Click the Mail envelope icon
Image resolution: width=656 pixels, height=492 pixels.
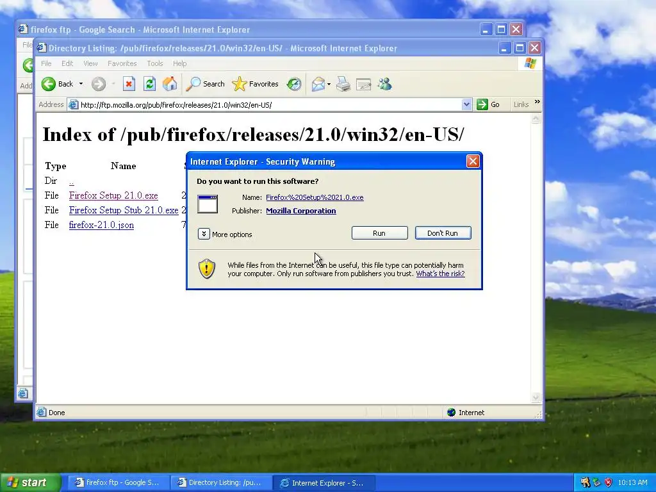(318, 84)
